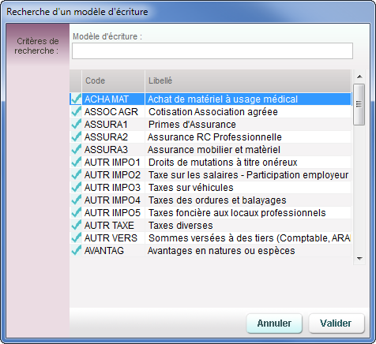This screenshot has height=344, width=376.
Task: Select the AUTR VERS Sommes versées row
Action: pyautogui.click(x=211, y=238)
